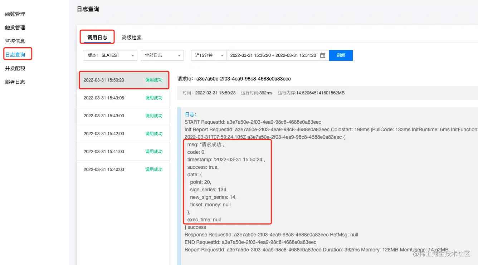The width and height of the screenshot is (478, 265).
Task: Click the 日志: heading in log panel
Action: (x=190, y=114)
